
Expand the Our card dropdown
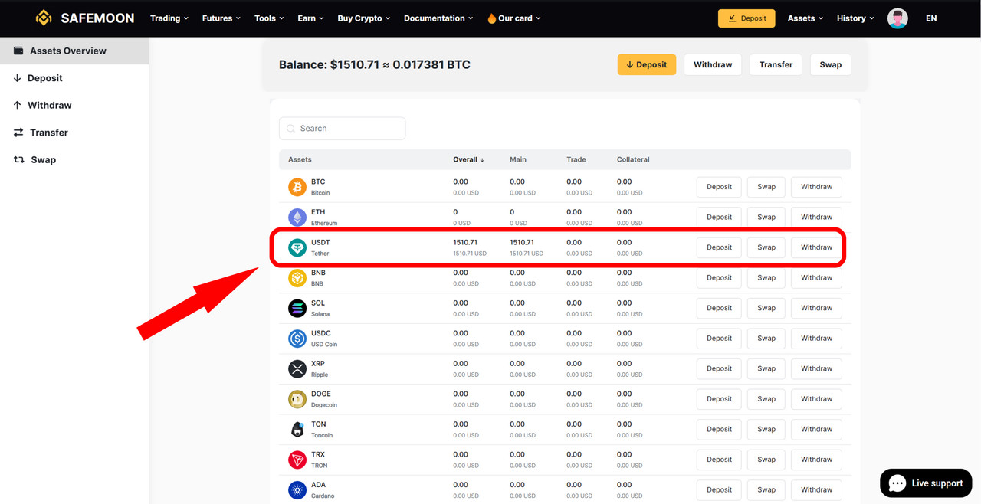(514, 18)
